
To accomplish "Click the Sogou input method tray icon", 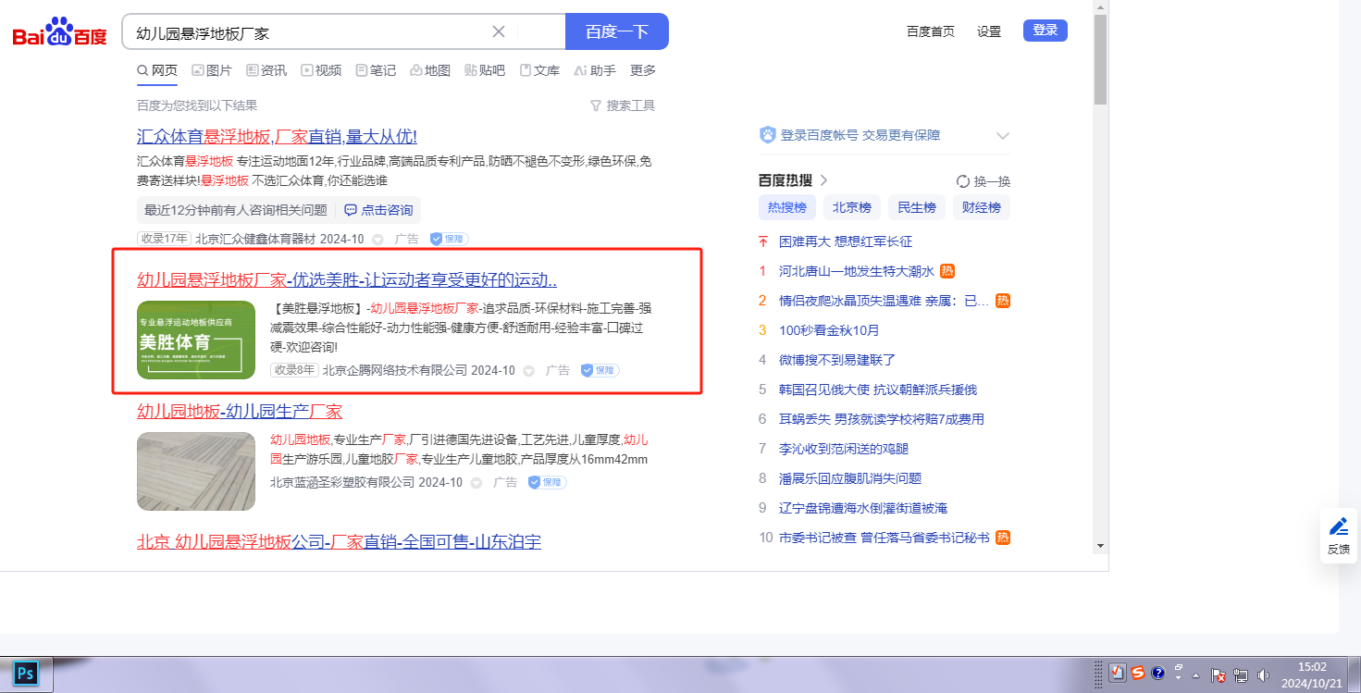I will pyautogui.click(x=1137, y=674).
